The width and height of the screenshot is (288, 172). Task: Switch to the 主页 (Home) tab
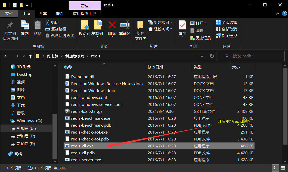26,14
